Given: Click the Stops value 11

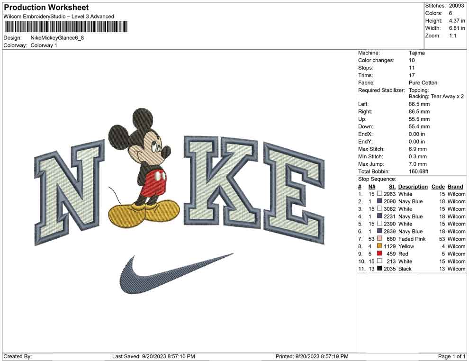Looking at the screenshot, I should point(412,68).
